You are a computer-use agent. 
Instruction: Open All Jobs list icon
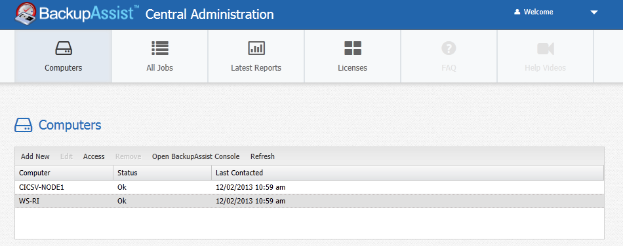(x=160, y=48)
